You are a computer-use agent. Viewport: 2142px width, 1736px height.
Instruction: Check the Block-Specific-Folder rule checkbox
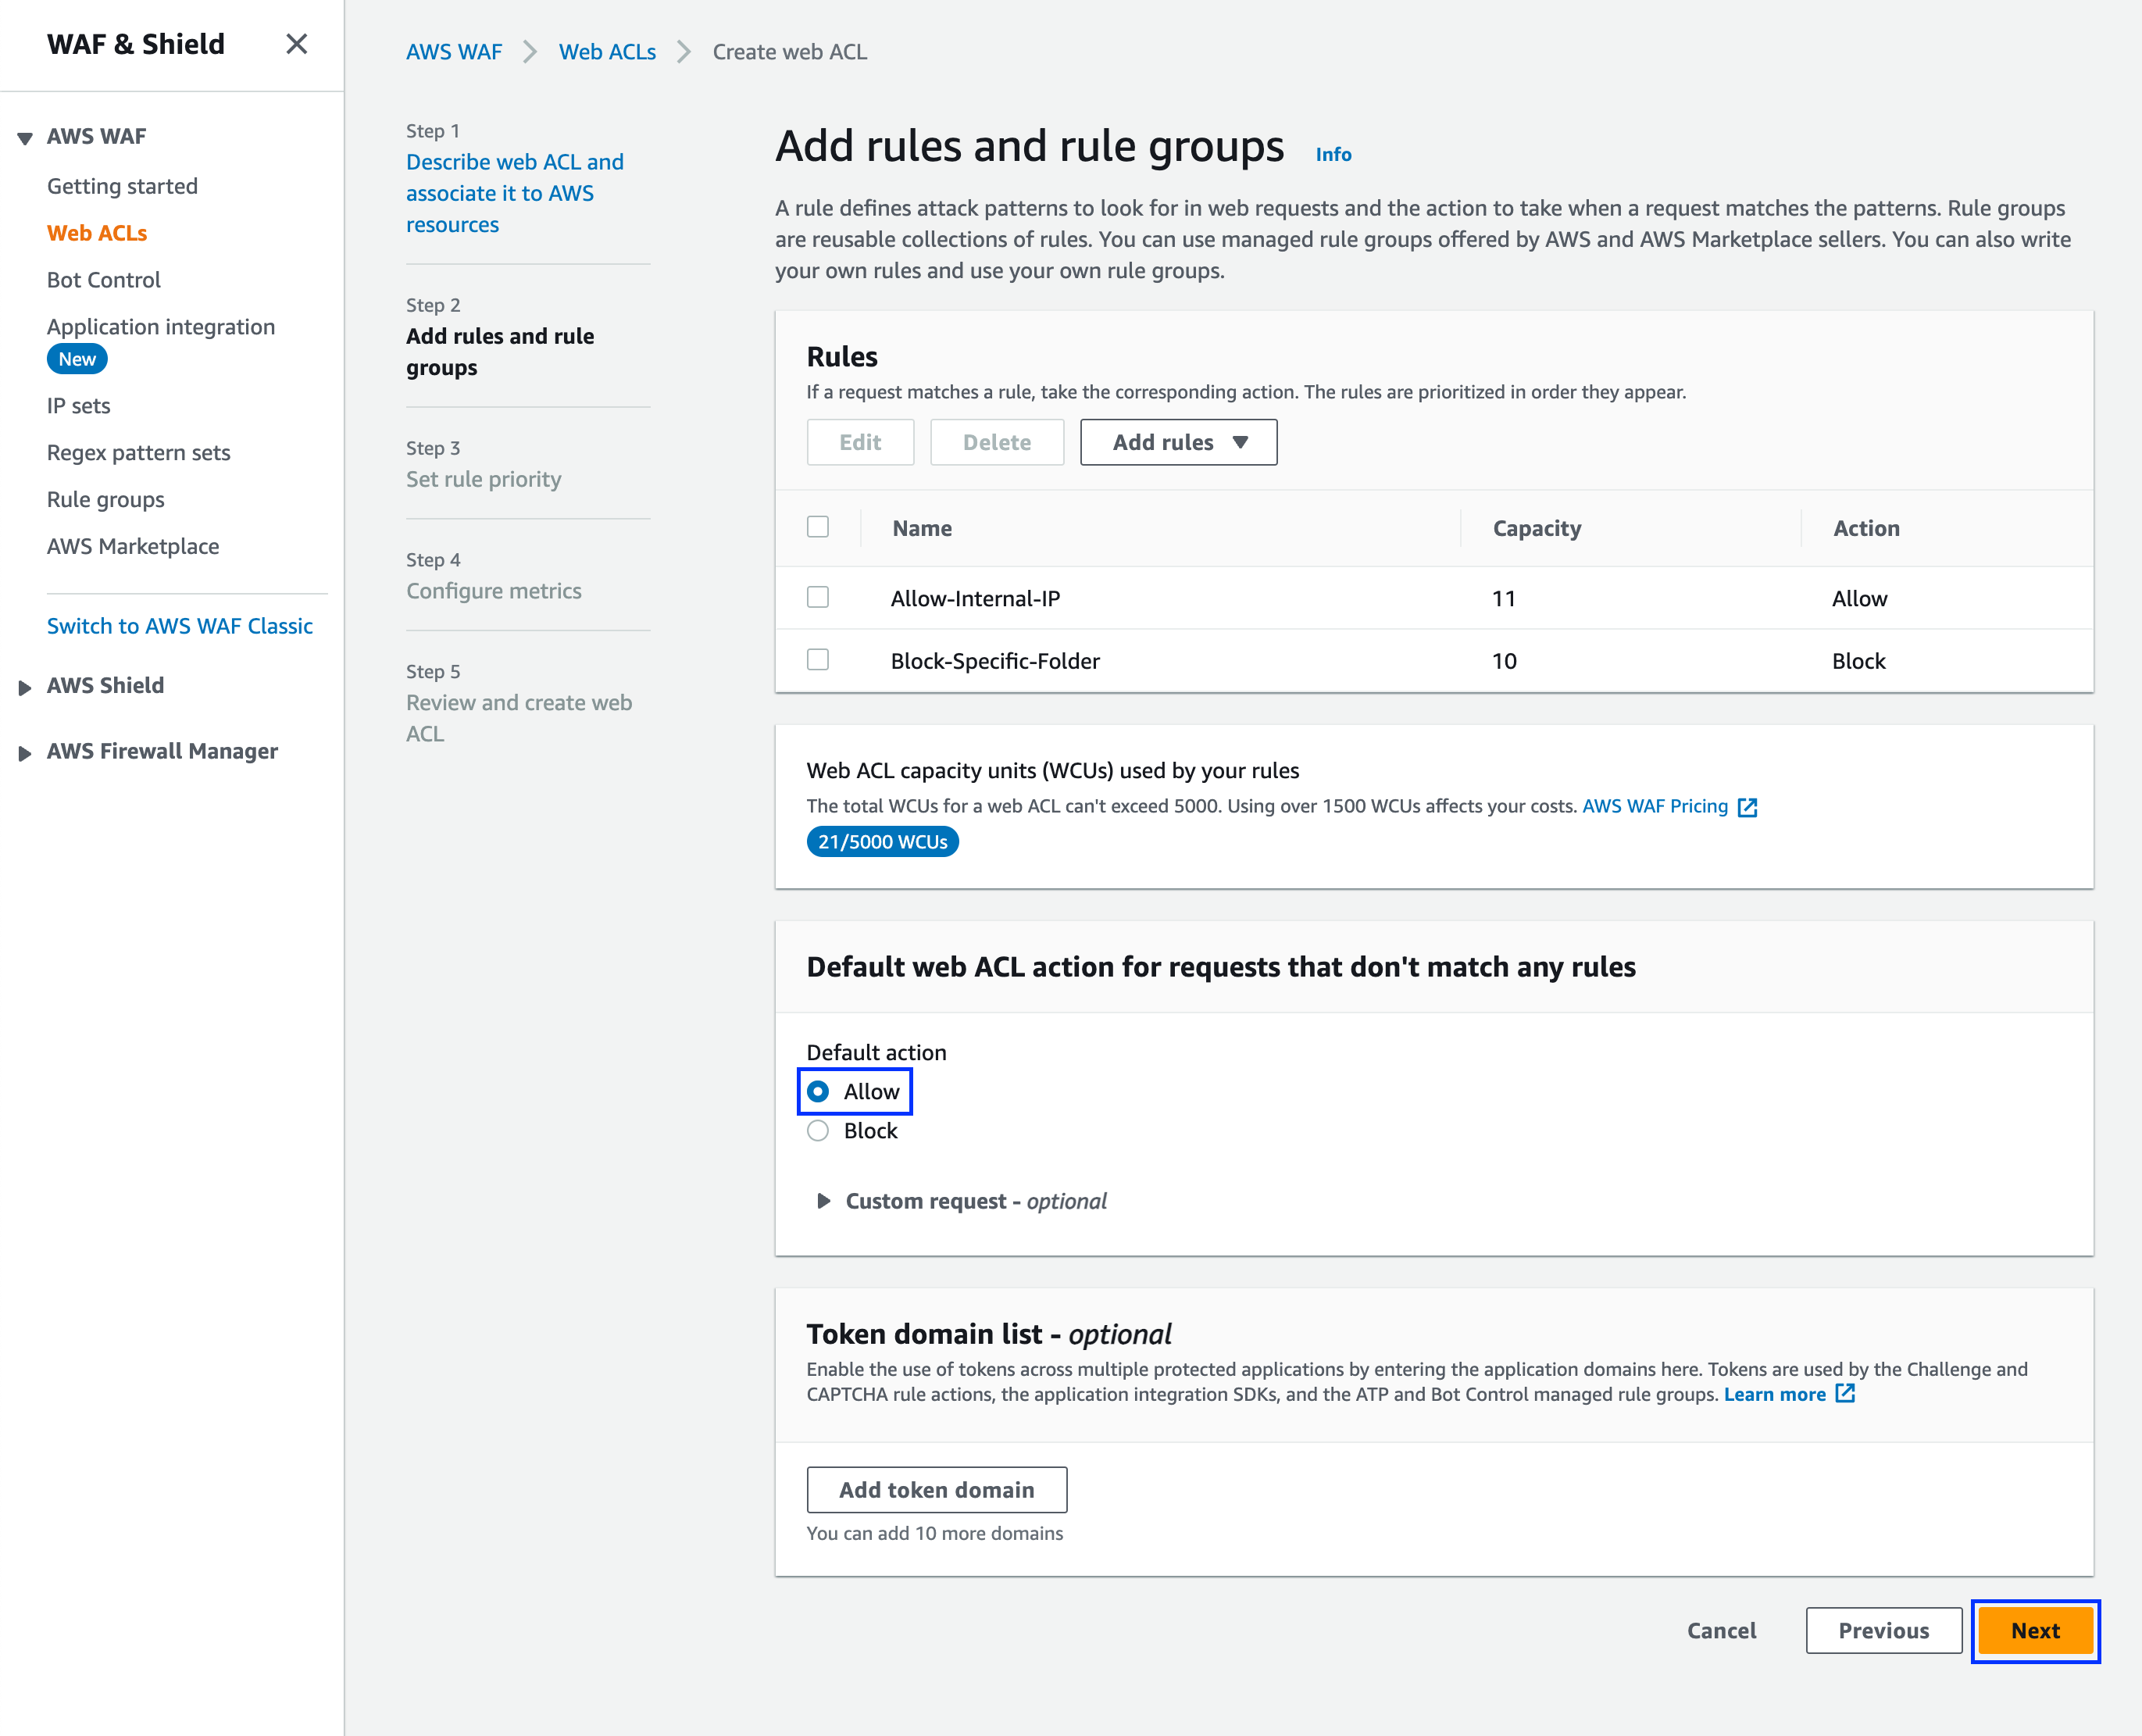[x=818, y=660]
